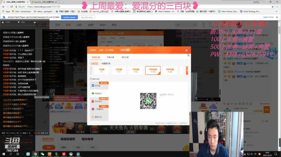The image size is (281, 157).
Task: Choose the All-in-One Net payment method
Action: click(99, 109)
